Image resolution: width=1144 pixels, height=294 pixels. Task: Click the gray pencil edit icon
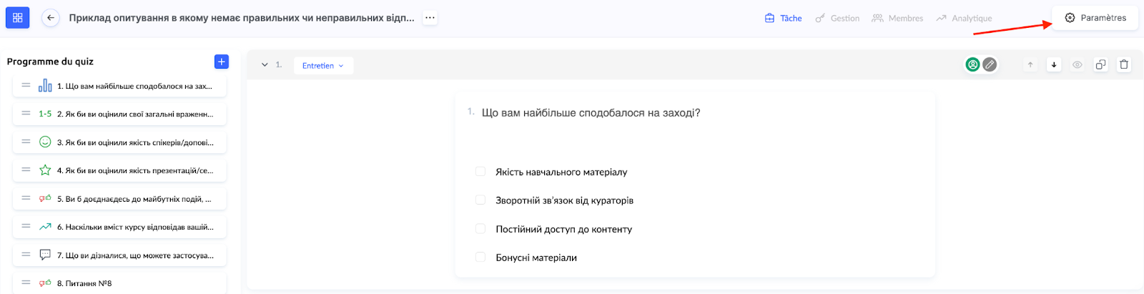(990, 64)
